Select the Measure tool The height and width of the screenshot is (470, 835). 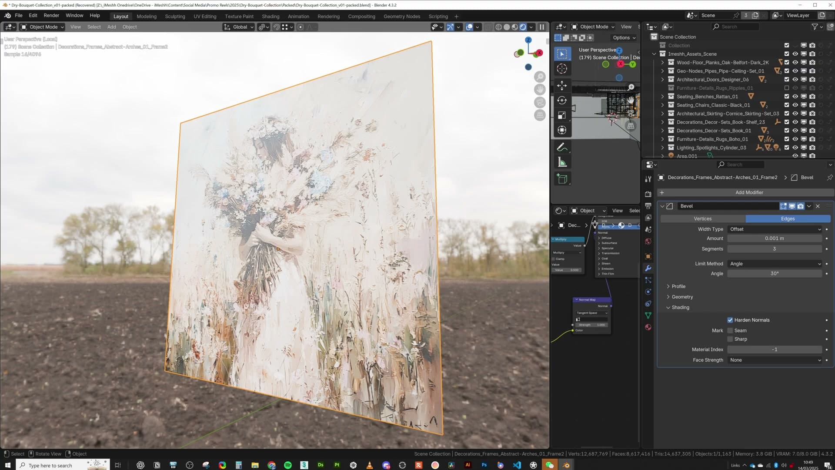(x=562, y=162)
